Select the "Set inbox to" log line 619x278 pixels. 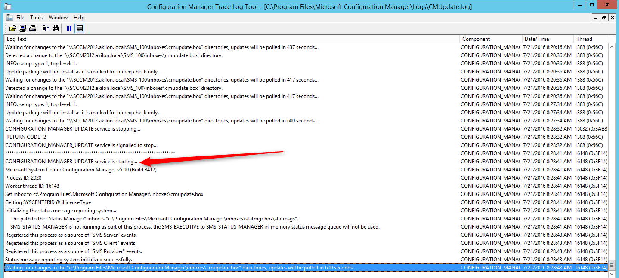click(x=306, y=194)
